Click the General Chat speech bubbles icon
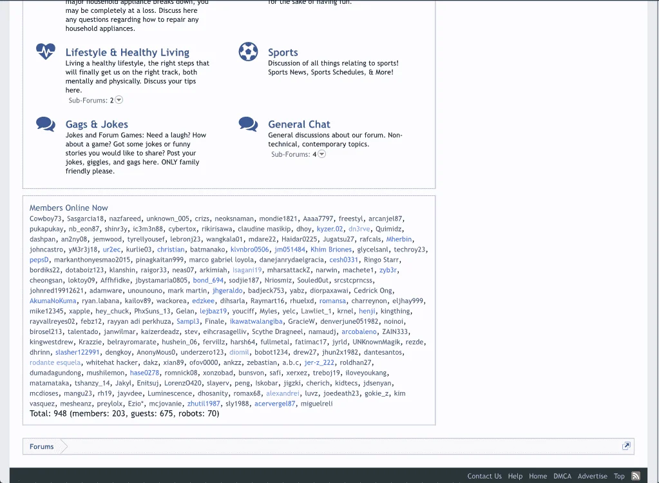The height and width of the screenshot is (483, 659). pos(248,124)
